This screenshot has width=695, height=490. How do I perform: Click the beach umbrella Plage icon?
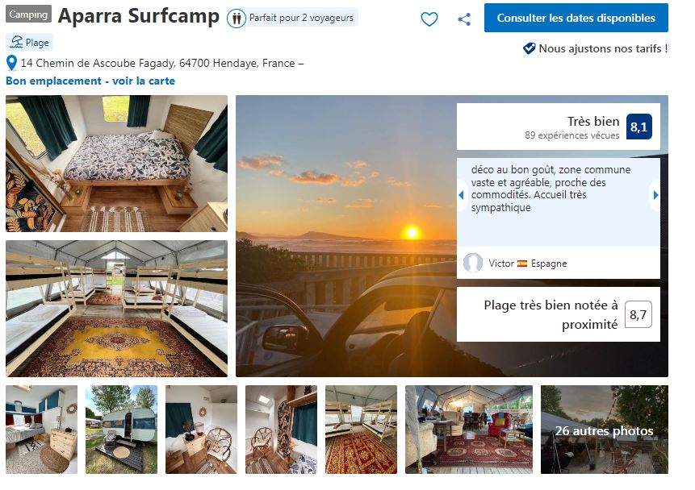click(16, 43)
